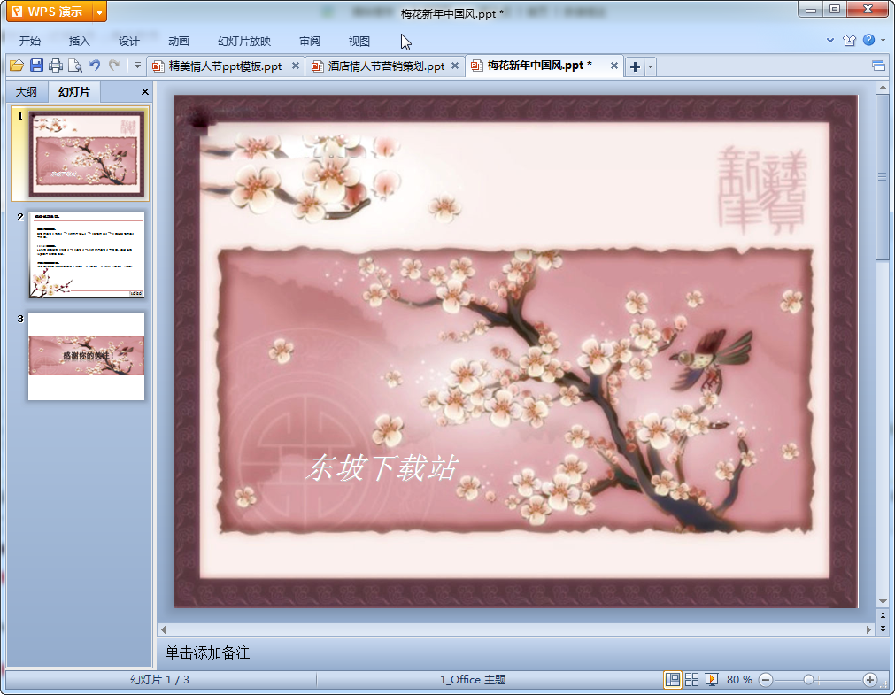The width and height of the screenshot is (895, 695).
Task: Expand the WPS 演示 dropdown arrow
Action: pyautogui.click(x=99, y=12)
